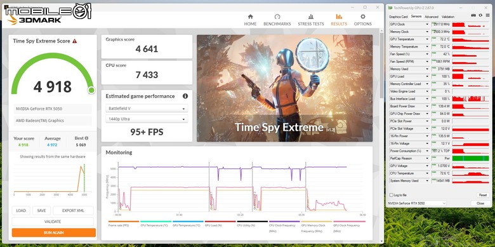Viewport: 495px width, 247px height.
Task: Click the warning triangle next to Time Spy Extreme Score
Action: (x=74, y=41)
